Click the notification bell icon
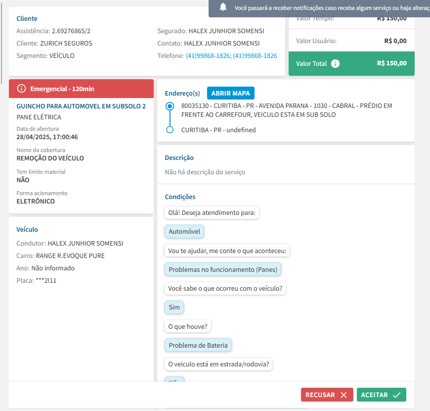The width and height of the screenshot is (430, 411). click(x=223, y=7)
